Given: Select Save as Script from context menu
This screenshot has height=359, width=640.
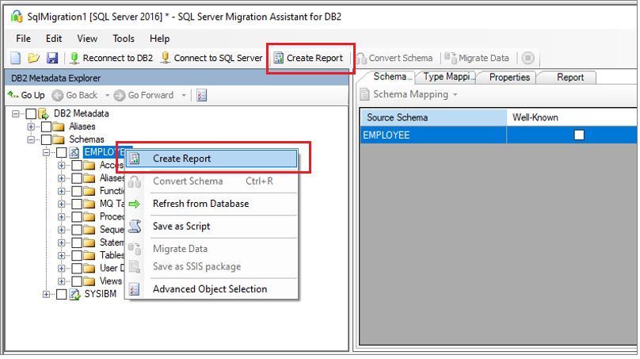Looking at the screenshot, I should coord(181,226).
